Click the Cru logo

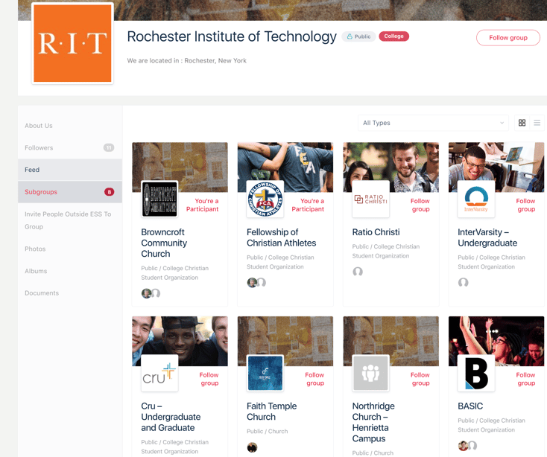pyautogui.click(x=159, y=373)
